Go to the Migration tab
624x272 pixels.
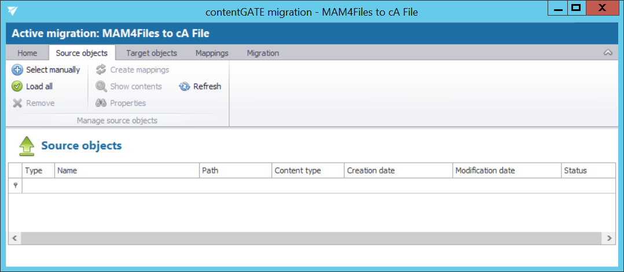[263, 53]
